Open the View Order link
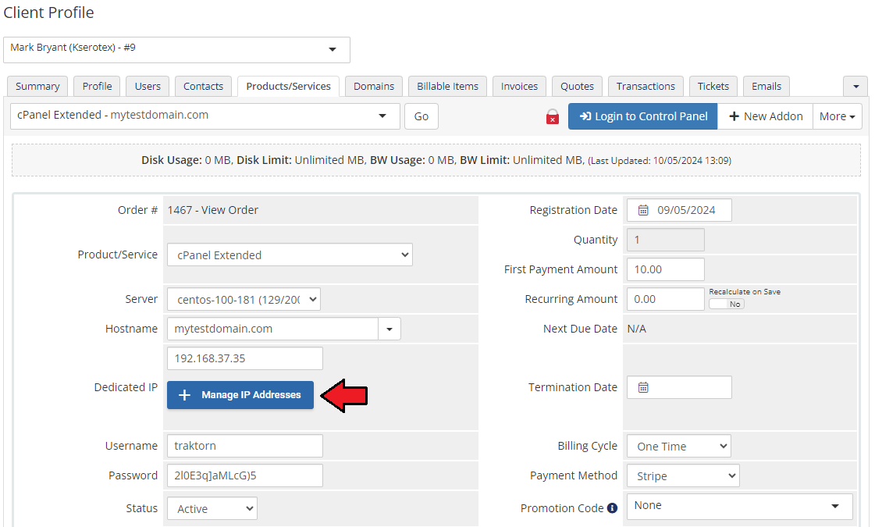 tap(229, 210)
